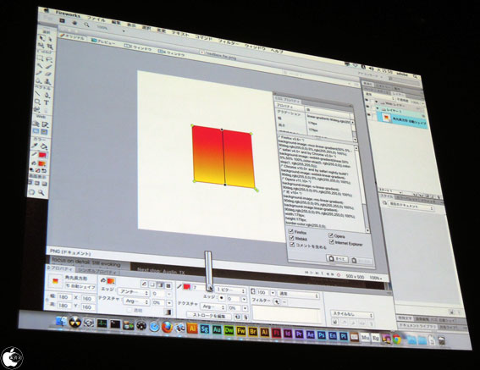Uncheck the Internet Explorer checkbox
Screen dimensions: 480x370
[332, 242]
